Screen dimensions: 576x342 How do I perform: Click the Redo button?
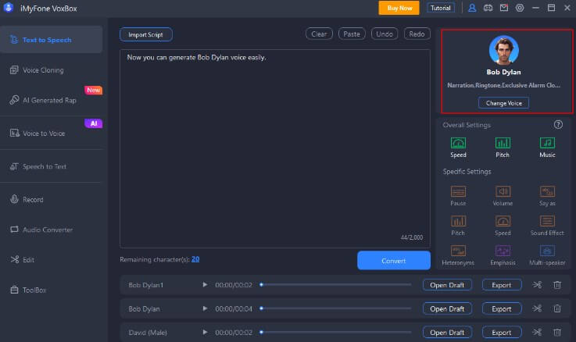(x=417, y=34)
